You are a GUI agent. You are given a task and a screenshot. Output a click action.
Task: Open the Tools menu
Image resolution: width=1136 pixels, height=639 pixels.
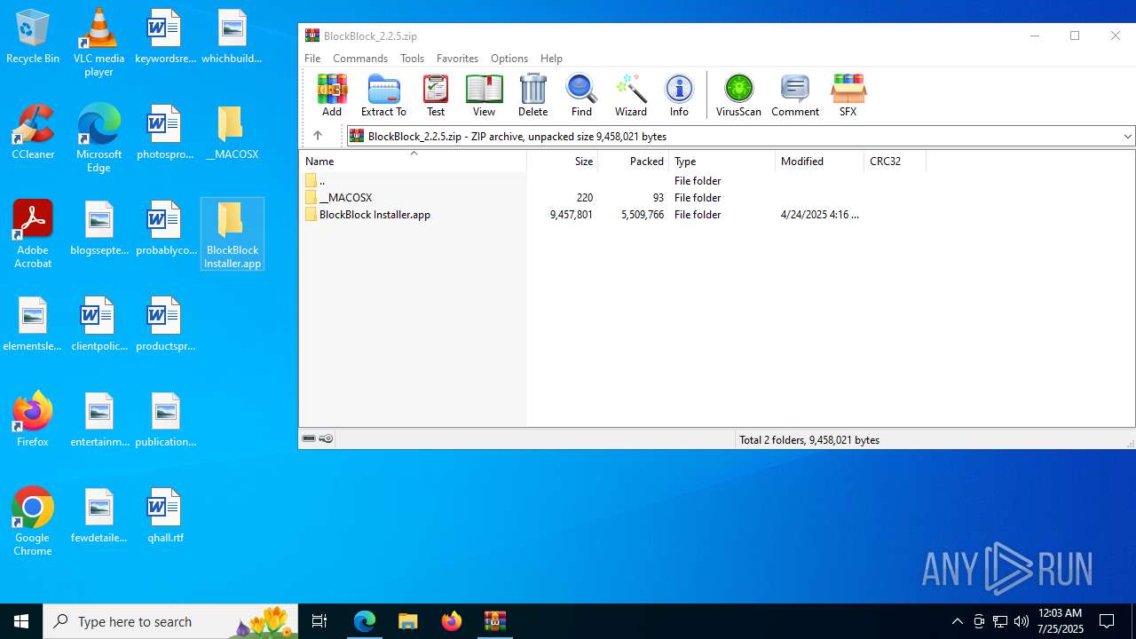pyautogui.click(x=412, y=58)
